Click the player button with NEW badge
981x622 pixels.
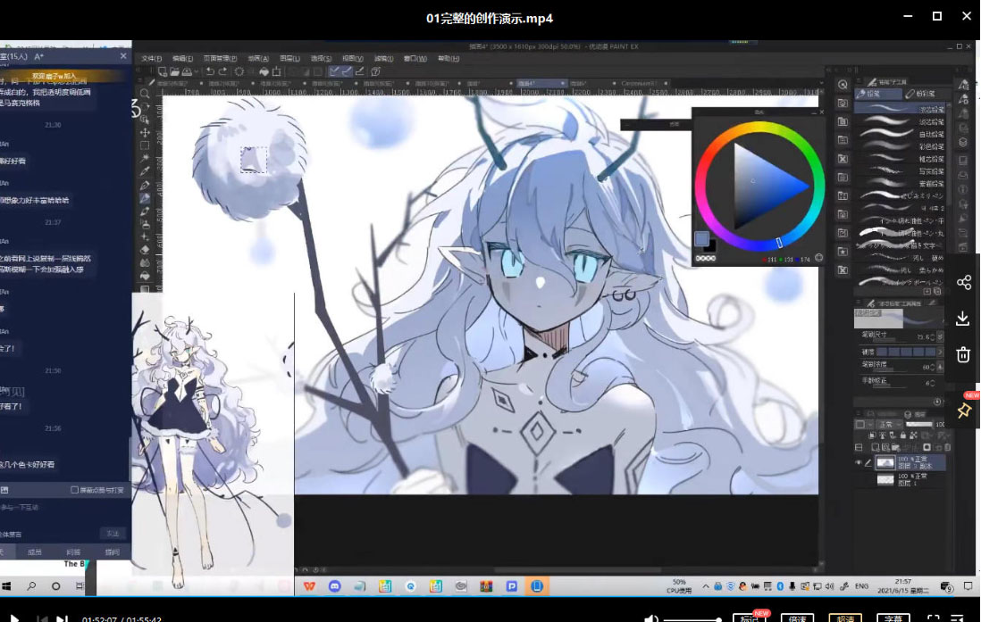tap(750, 618)
